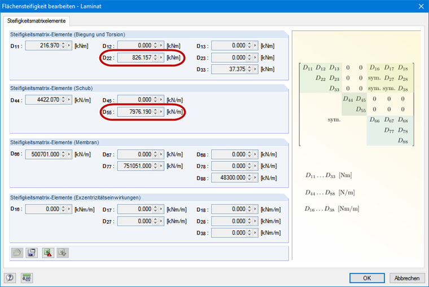
Task: Open the D55 field arrow menu
Action: [161, 112]
